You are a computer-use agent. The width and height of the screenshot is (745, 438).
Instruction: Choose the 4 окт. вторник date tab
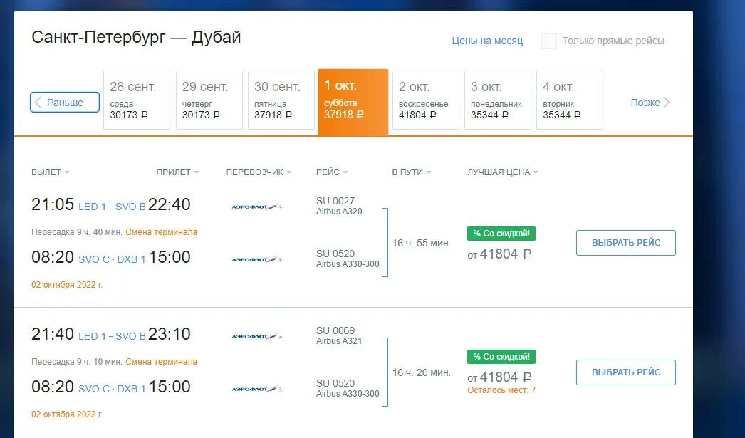[570, 100]
